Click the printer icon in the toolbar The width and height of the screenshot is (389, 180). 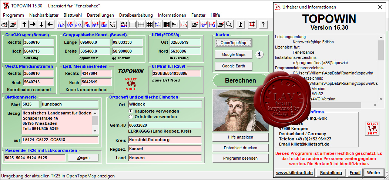coord(5,24)
